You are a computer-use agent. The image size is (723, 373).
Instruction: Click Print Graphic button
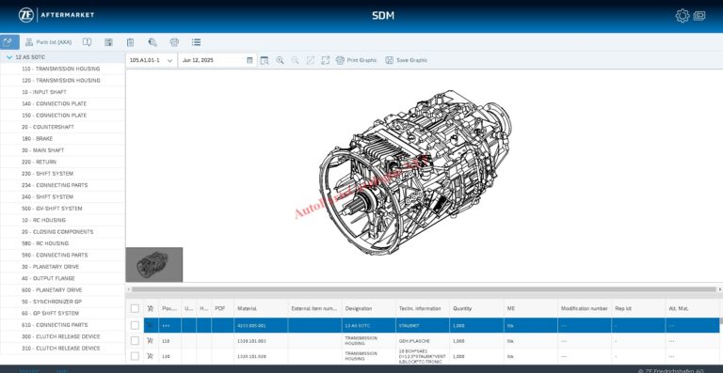(x=357, y=60)
